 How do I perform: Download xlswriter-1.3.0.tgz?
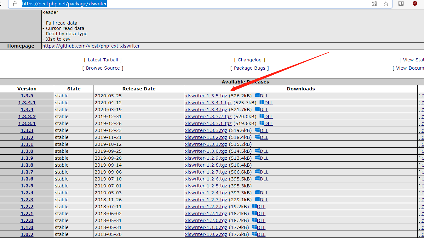click(x=206, y=151)
